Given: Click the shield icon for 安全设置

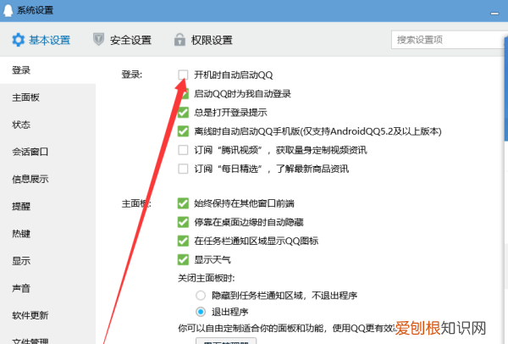Looking at the screenshot, I should click(98, 40).
